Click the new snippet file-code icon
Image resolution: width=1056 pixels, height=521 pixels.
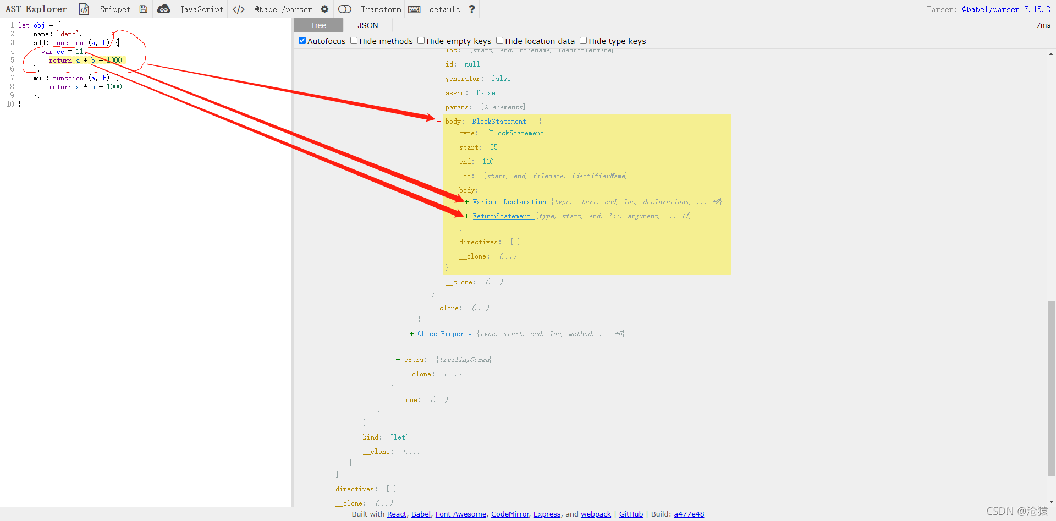click(84, 9)
